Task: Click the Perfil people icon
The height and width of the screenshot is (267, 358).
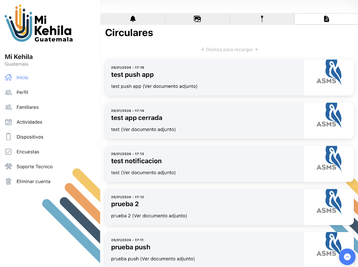Action: [8, 92]
